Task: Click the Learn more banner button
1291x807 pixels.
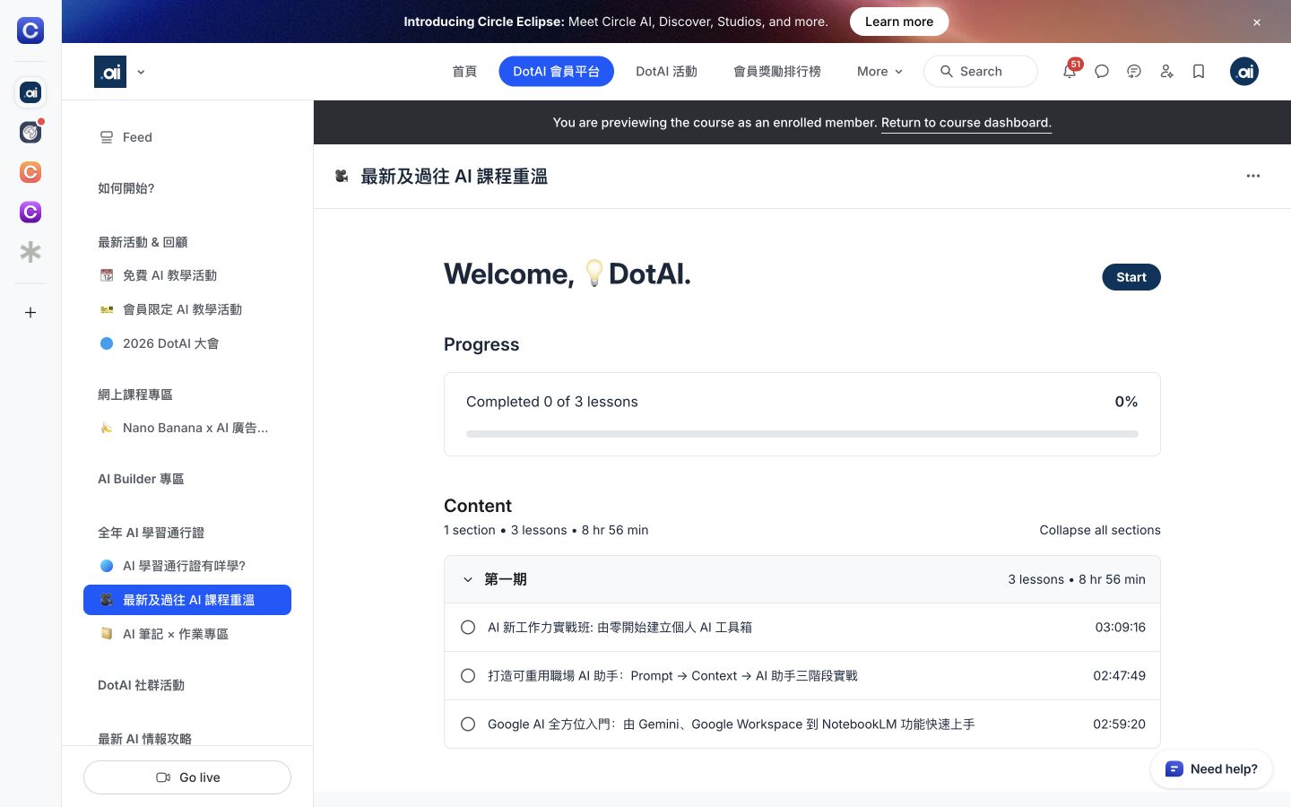Action: coord(899,22)
